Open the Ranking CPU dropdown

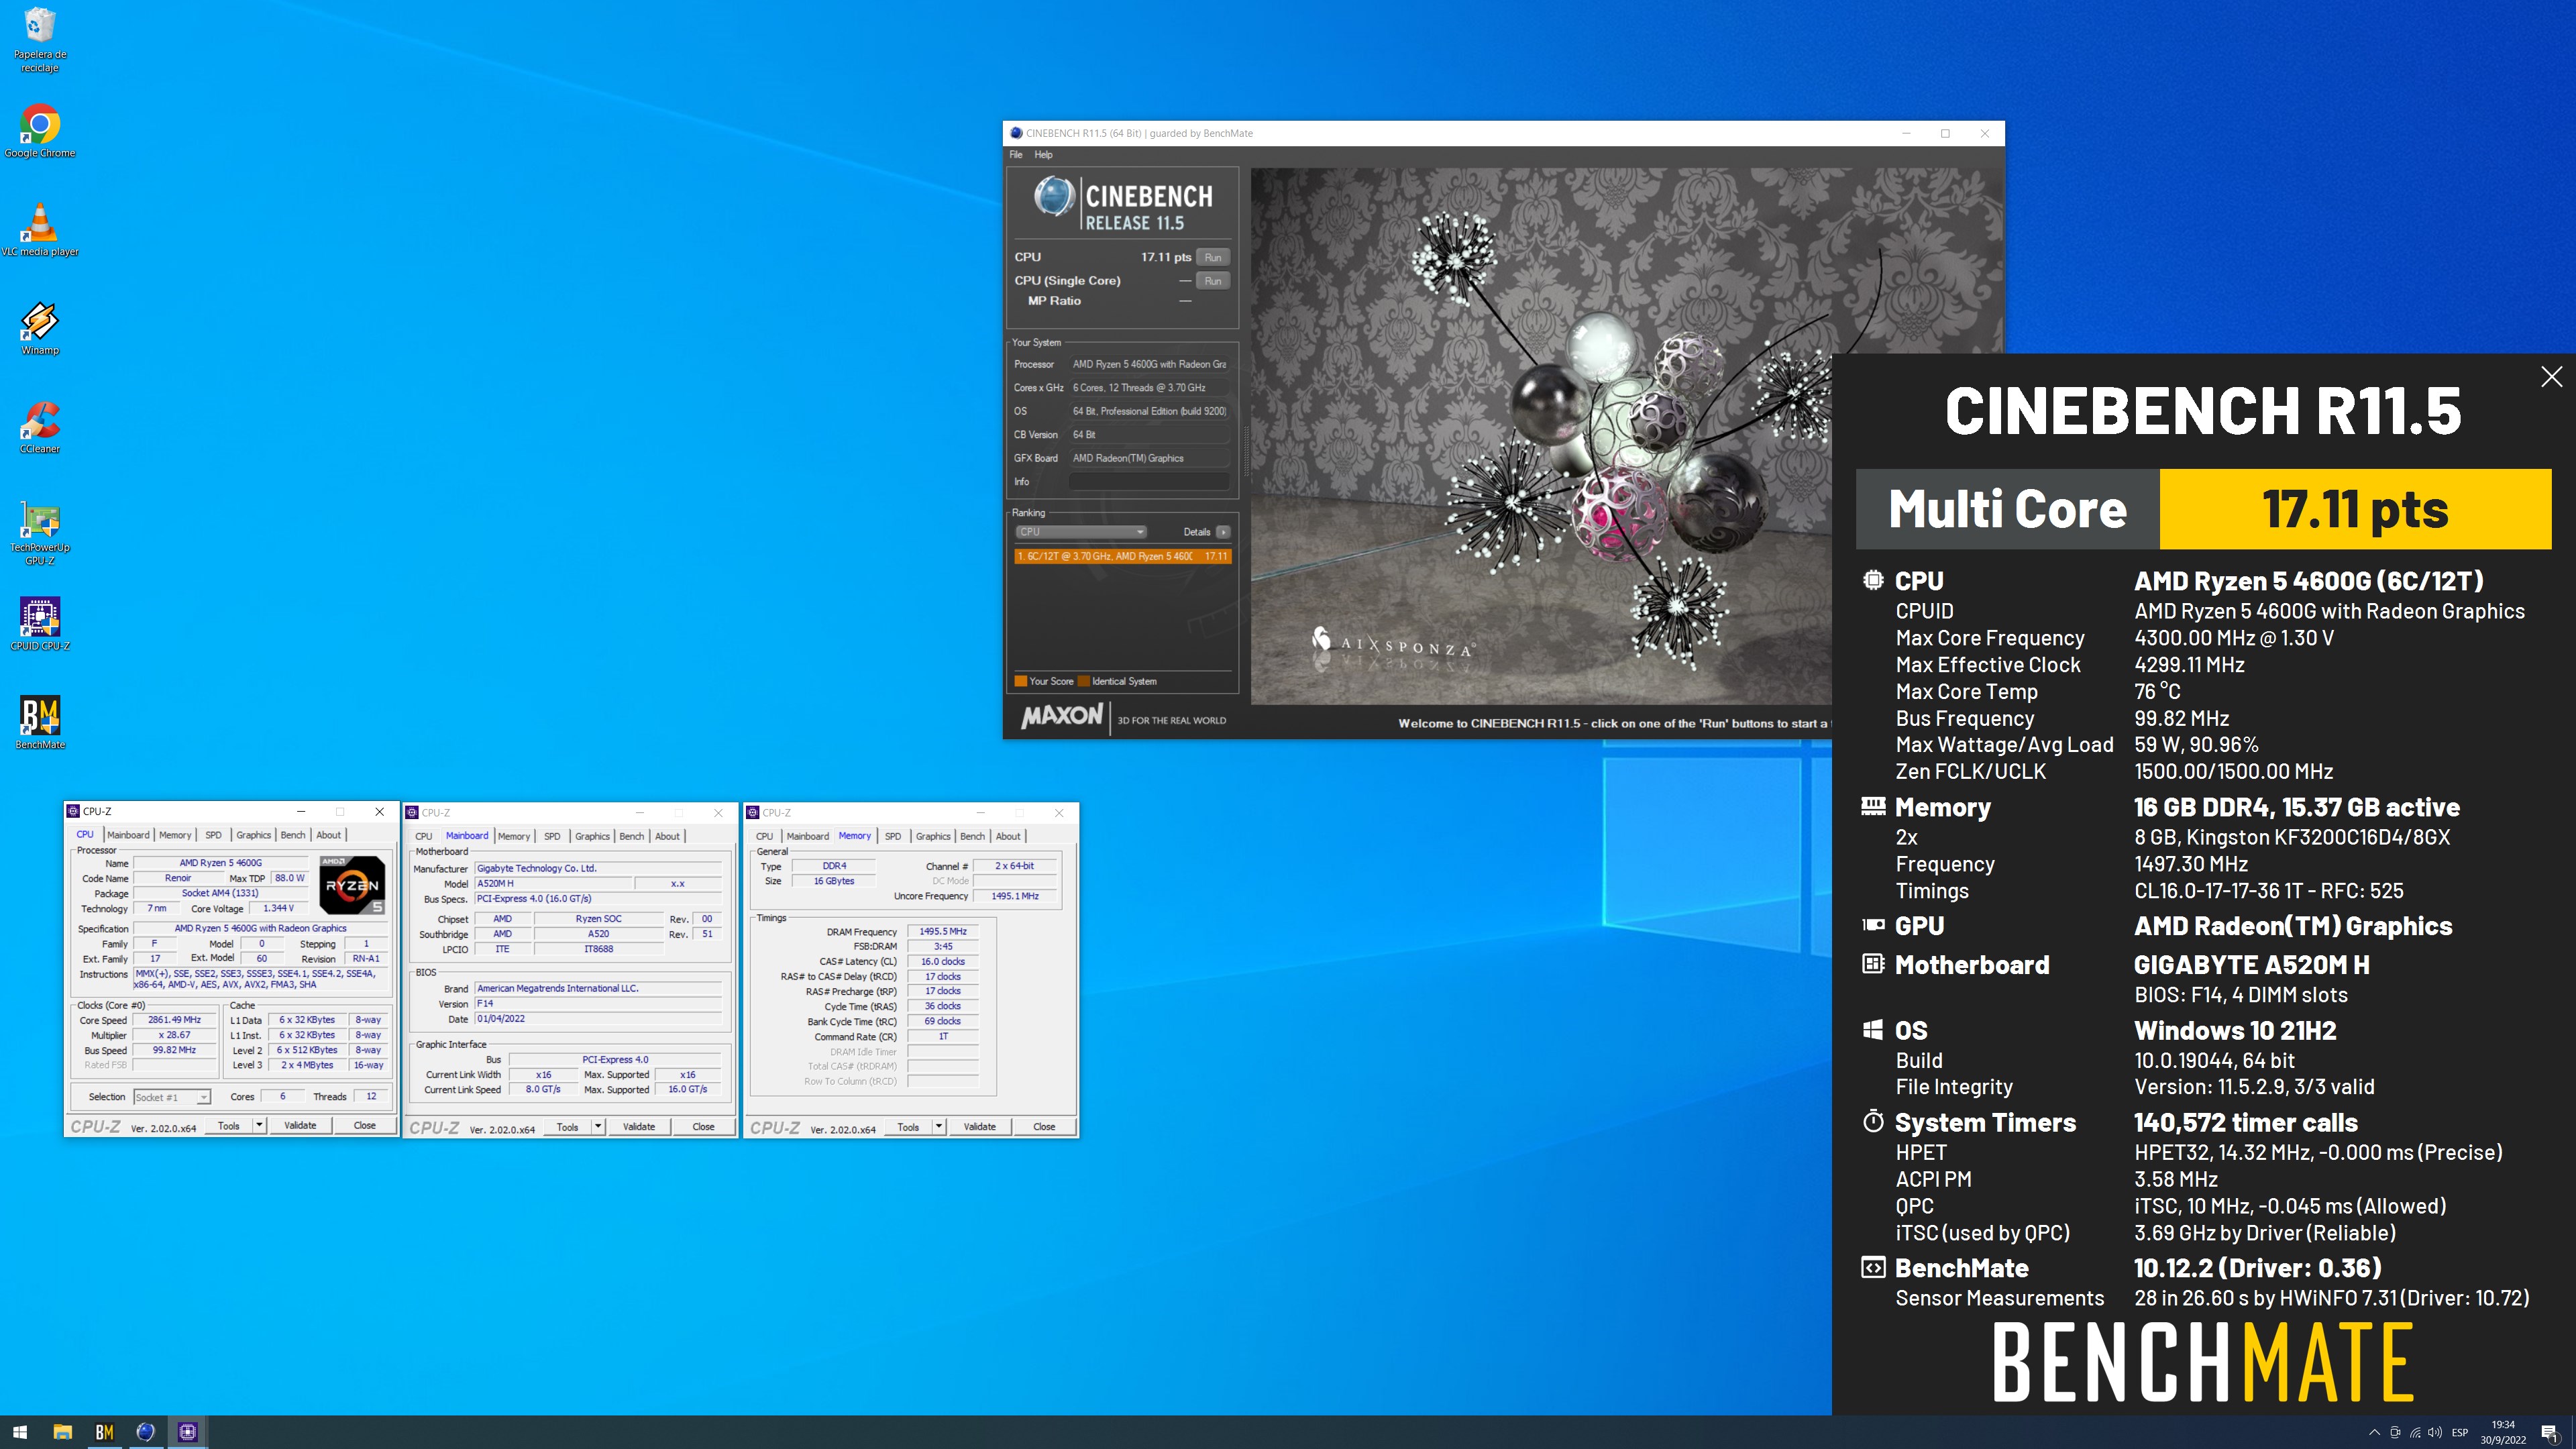coord(1080,532)
